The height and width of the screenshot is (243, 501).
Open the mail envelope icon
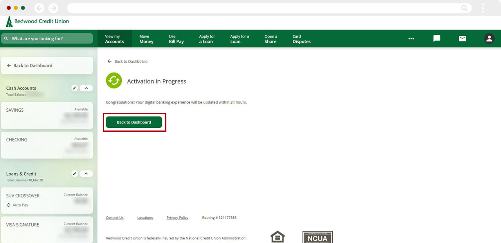click(463, 38)
